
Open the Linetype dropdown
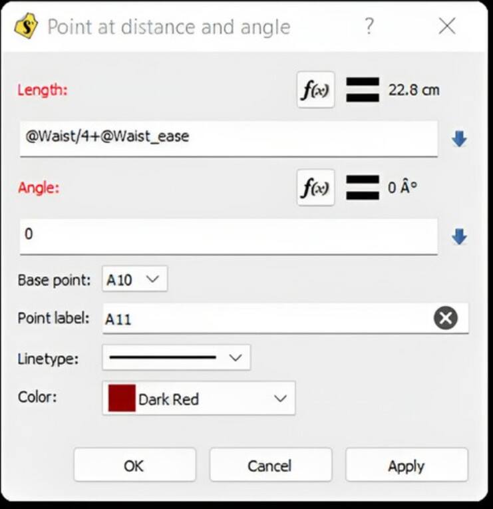pos(176,358)
